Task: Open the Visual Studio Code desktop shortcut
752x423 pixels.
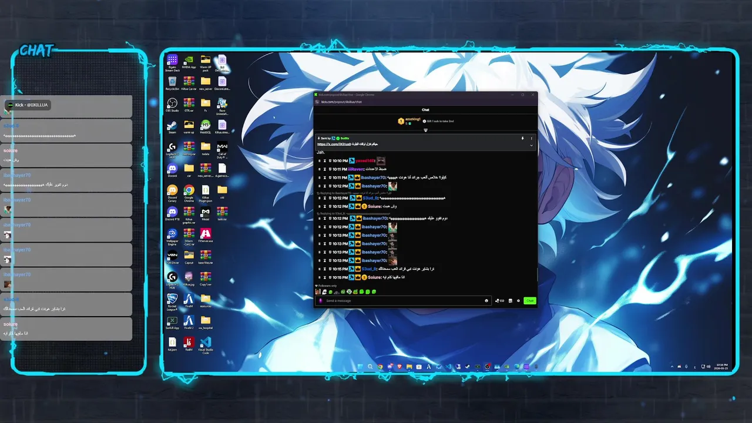Action: 206,345
